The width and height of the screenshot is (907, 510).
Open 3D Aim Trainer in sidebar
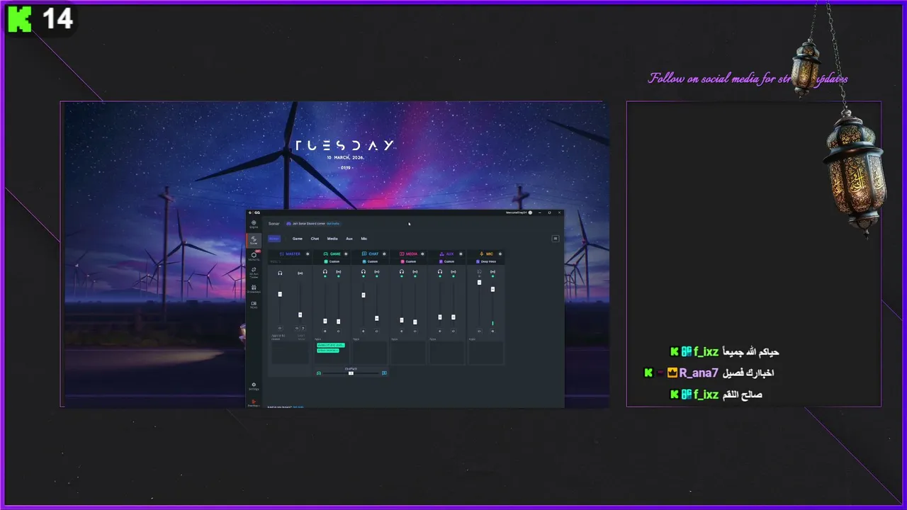tap(254, 273)
